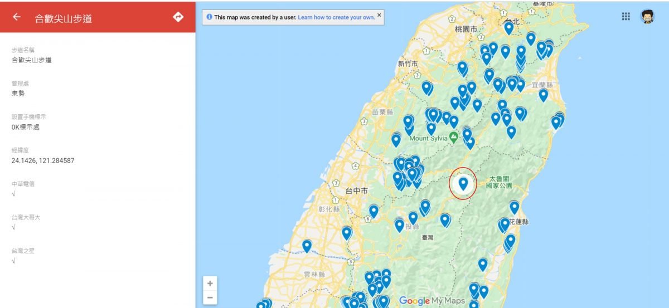Click the Google My Maps logo
The width and height of the screenshot is (669, 308).
tap(432, 301)
